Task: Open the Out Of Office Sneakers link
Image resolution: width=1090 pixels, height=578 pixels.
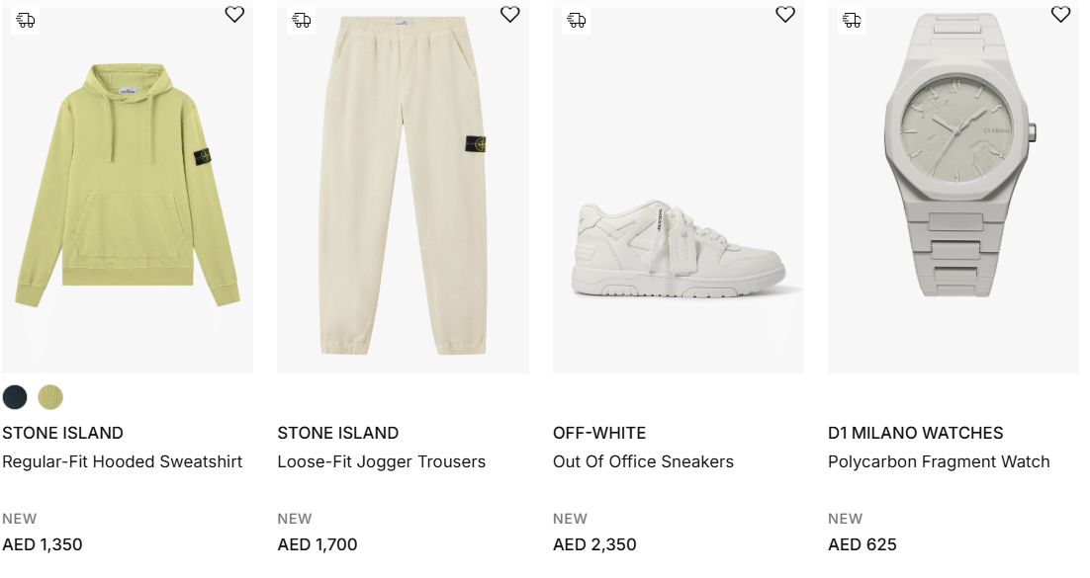Action: (x=643, y=461)
